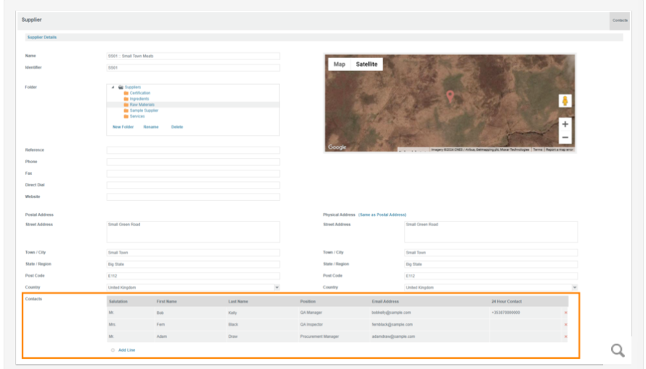
Task: Click the Street View pegman icon
Action: point(565,101)
